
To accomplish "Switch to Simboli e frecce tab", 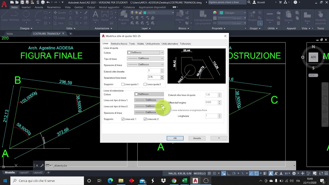I will 119,44.
